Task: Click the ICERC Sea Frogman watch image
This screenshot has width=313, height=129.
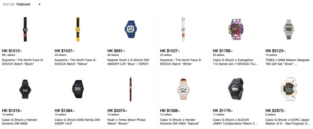Action: pos(289,89)
